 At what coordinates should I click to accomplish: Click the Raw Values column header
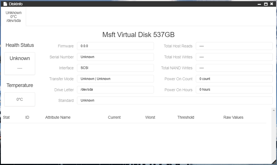point(233,117)
